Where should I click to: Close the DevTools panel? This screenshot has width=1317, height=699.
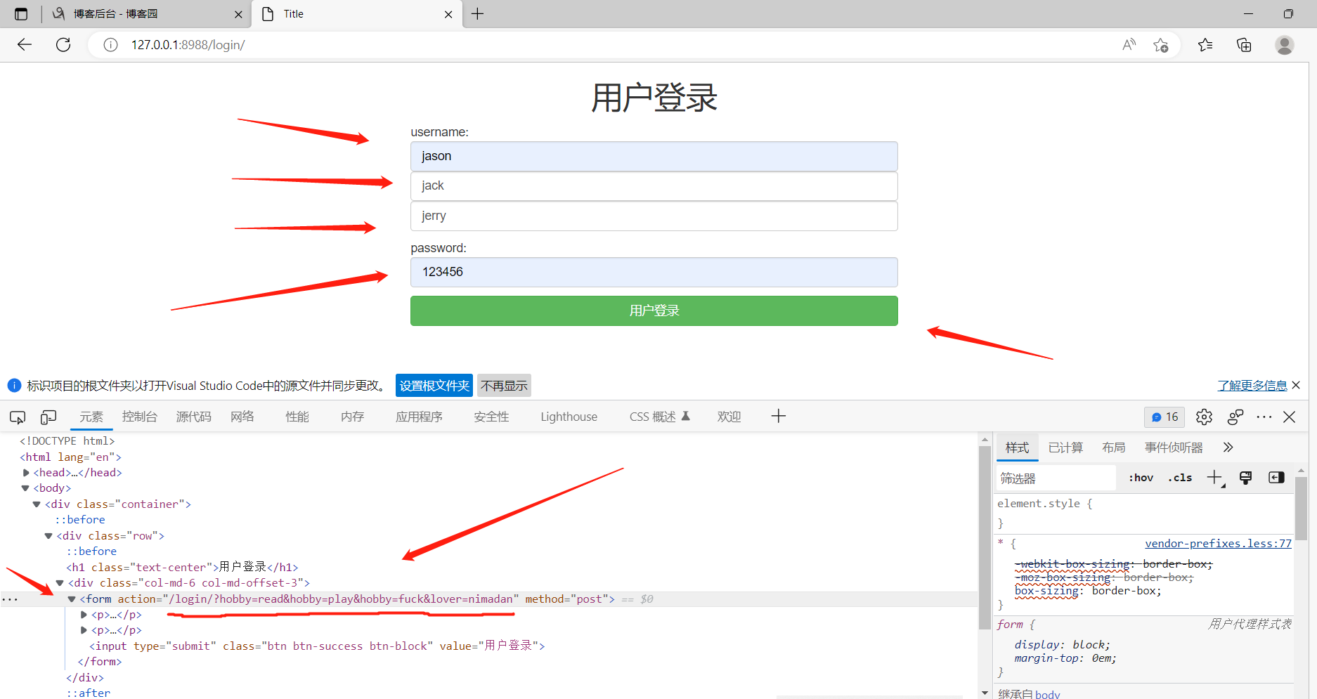pos(1289,417)
